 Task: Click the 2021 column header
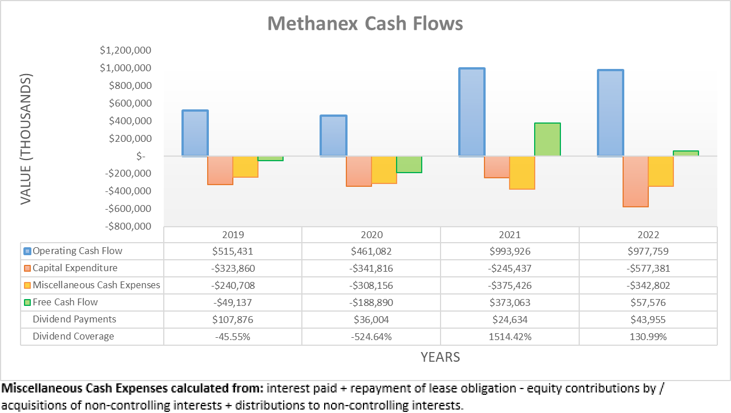(x=510, y=235)
